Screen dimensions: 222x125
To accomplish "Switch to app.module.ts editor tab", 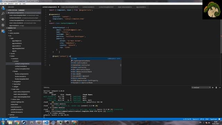I will [141, 7].
